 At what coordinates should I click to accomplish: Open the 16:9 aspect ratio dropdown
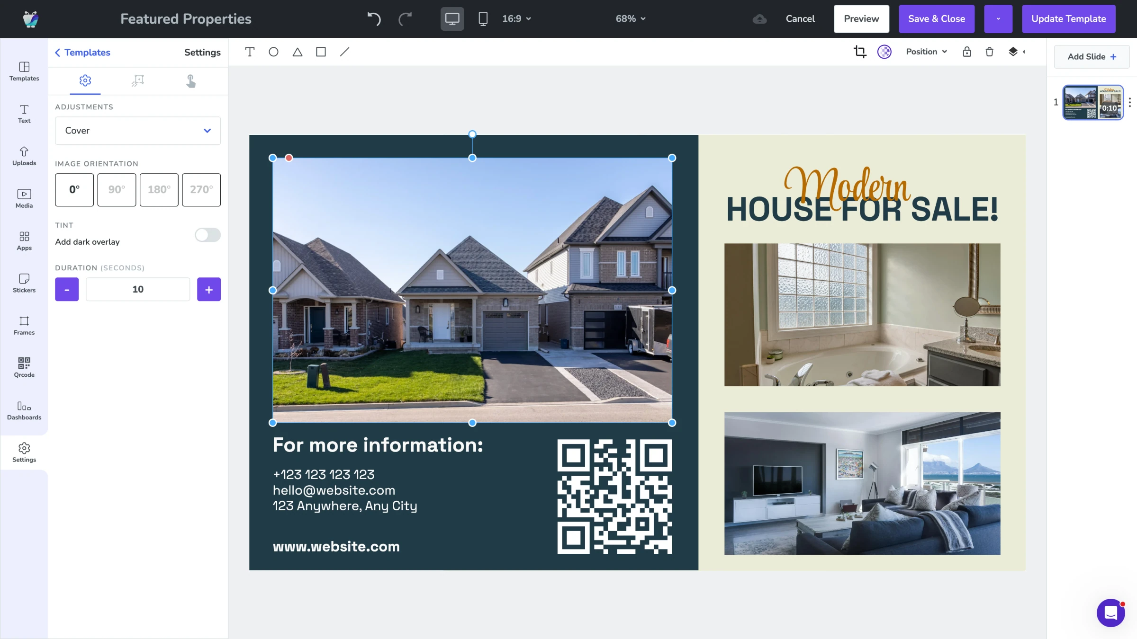pyautogui.click(x=516, y=19)
